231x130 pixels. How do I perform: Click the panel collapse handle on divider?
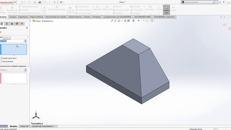point(30,70)
